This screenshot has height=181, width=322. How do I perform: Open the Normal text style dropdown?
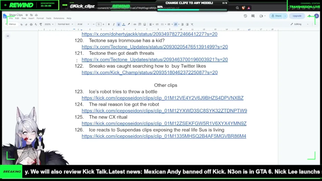pos(65,24)
